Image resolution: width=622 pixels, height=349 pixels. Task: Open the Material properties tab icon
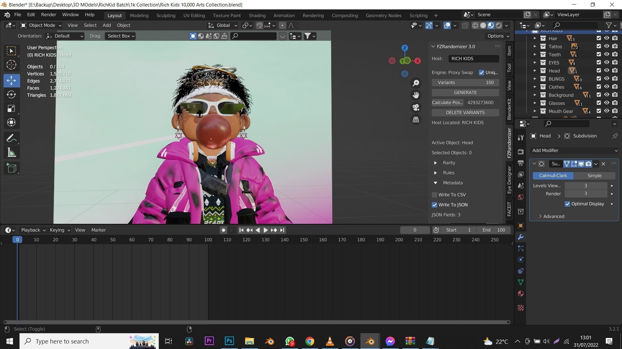[521, 294]
